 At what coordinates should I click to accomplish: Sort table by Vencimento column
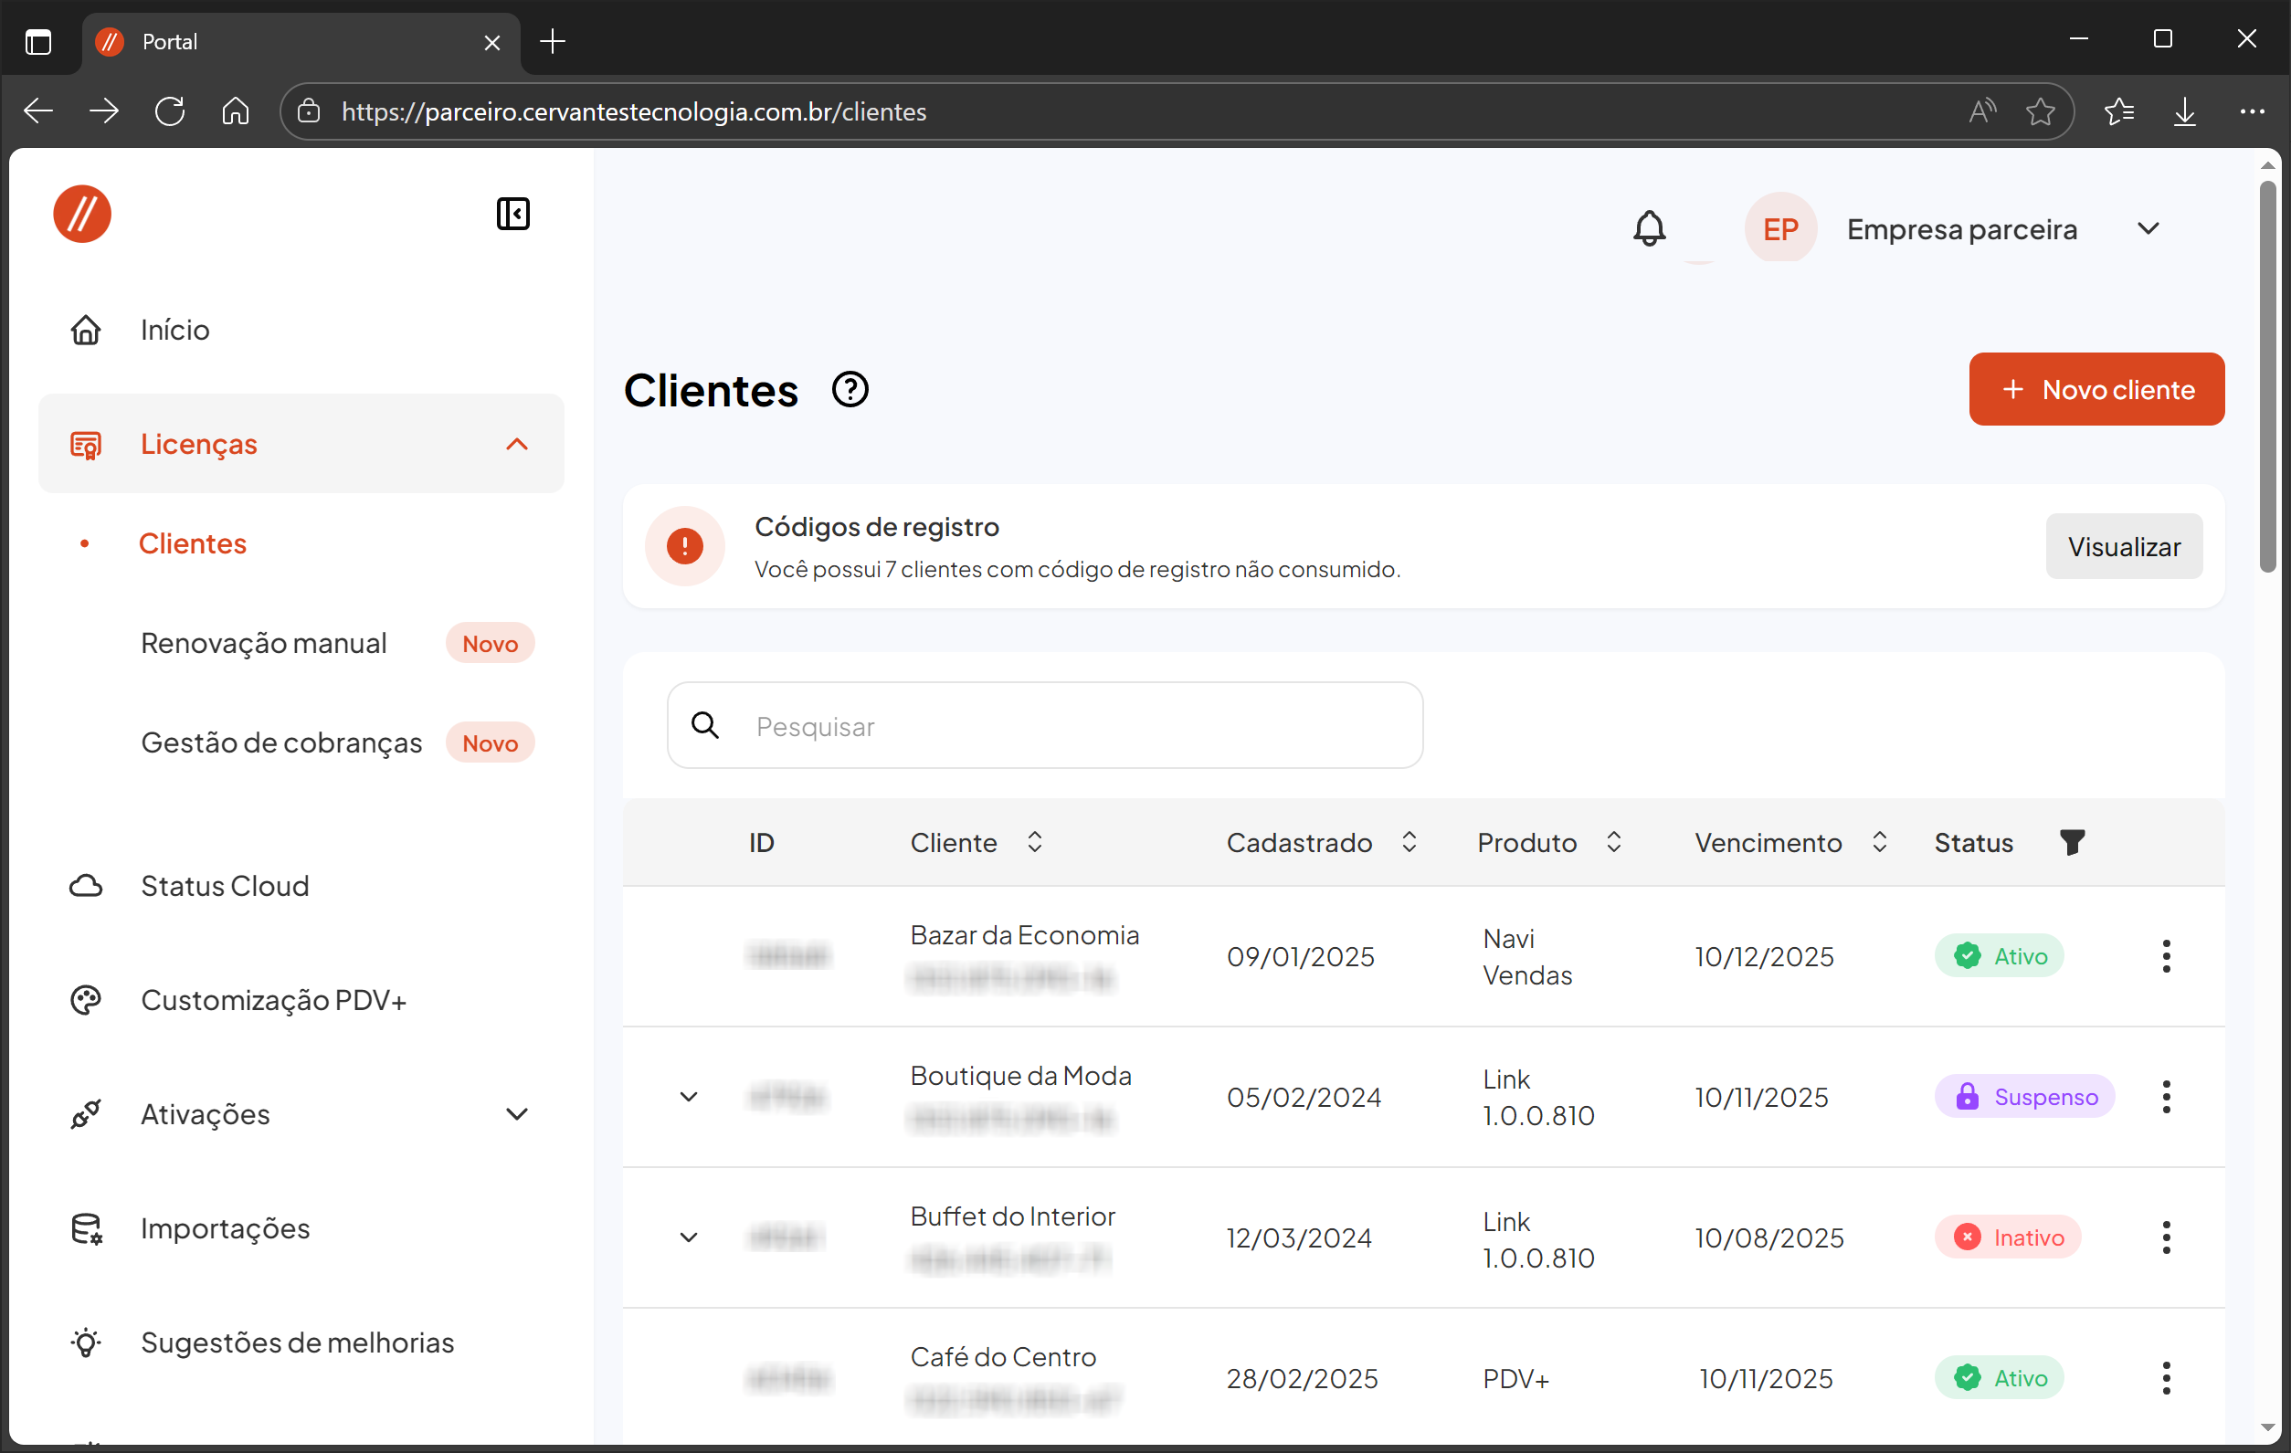click(x=1879, y=841)
